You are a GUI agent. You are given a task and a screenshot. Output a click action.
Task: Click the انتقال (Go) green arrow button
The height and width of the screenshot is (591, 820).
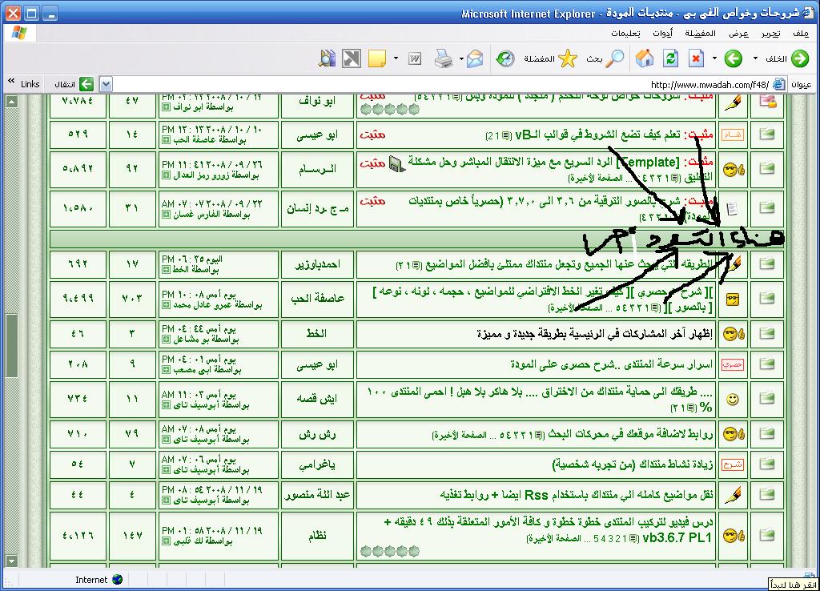[x=86, y=84]
